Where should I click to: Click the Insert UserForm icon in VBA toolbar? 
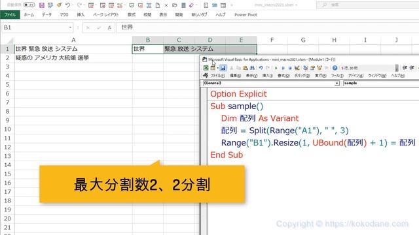(213, 68)
